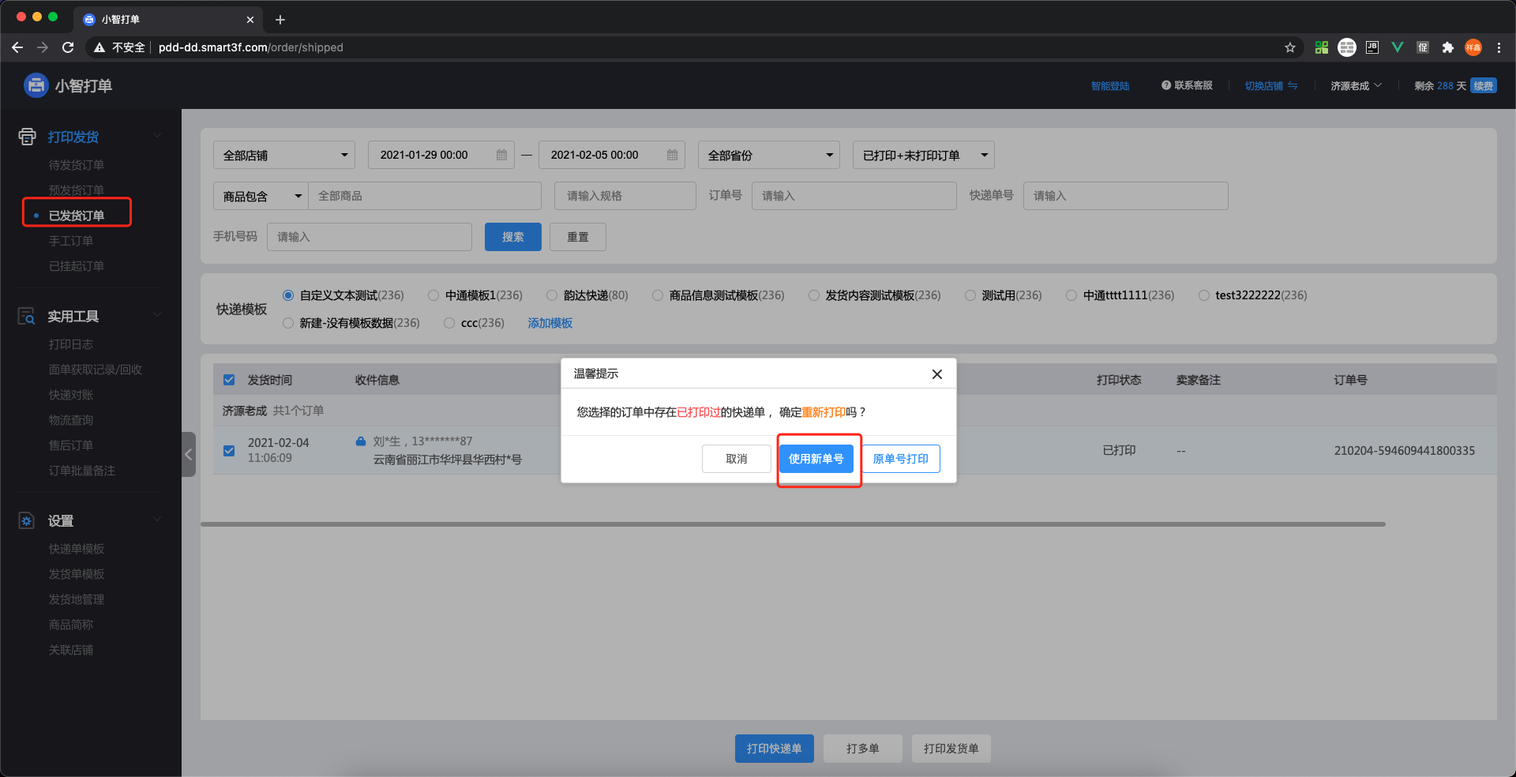
Task: Click the 实用工具 search-document icon in the sidebar
Action: (27, 317)
